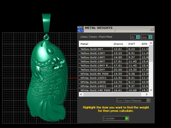Click the 9.36 DWT cell
The width and height of the screenshot is (171, 128).
134,74
